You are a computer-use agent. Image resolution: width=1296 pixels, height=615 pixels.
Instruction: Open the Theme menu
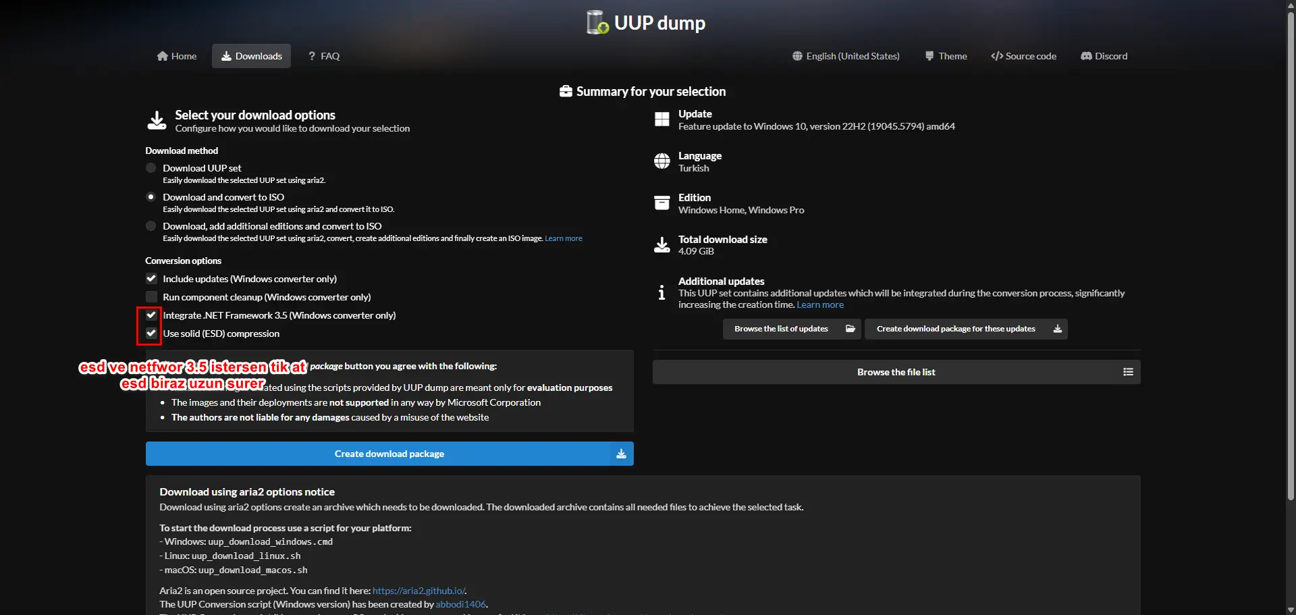click(x=946, y=56)
